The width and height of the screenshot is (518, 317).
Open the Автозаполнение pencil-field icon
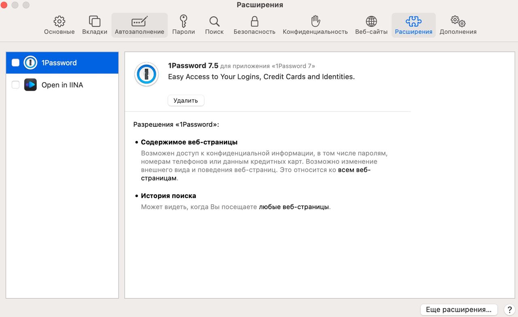pos(140,21)
